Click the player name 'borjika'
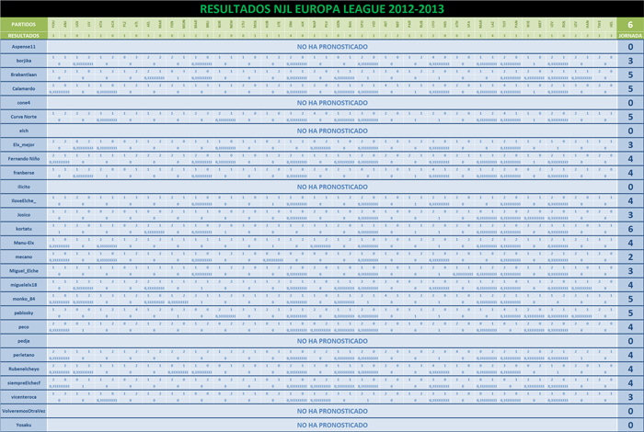Screen dimensions: 644x432 tap(24, 61)
